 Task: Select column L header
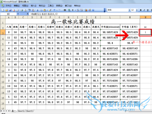point(110,17)
